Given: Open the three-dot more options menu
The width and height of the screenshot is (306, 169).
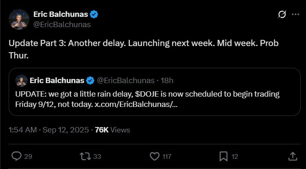Looking at the screenshot, I should pos(295,14).
